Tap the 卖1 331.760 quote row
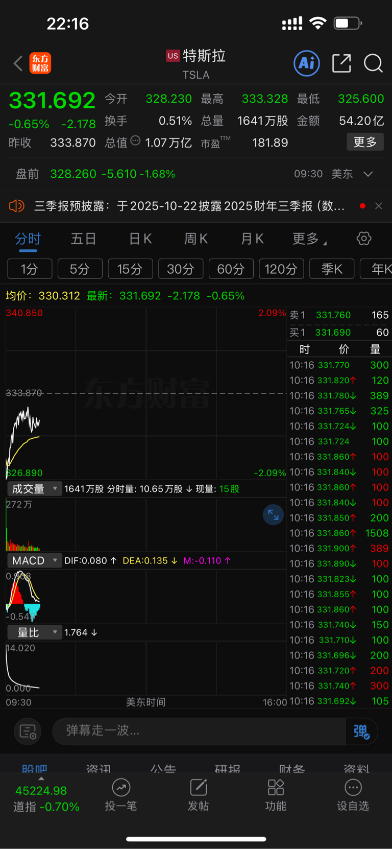392x849 pixels. (339, 315)
